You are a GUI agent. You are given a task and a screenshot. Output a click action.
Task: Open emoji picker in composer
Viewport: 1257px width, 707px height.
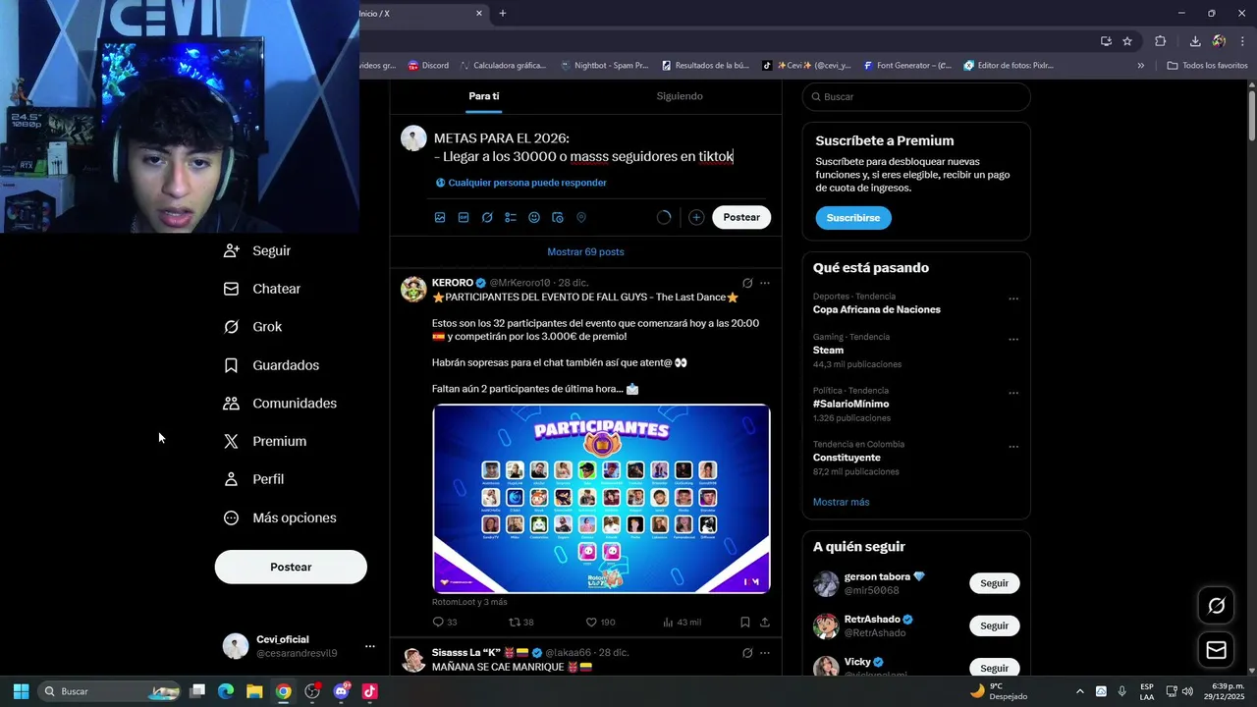(x=534, y=217)
